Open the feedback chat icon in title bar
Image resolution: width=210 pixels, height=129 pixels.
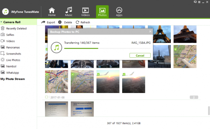pyautogui.click(x=195, y=2)
